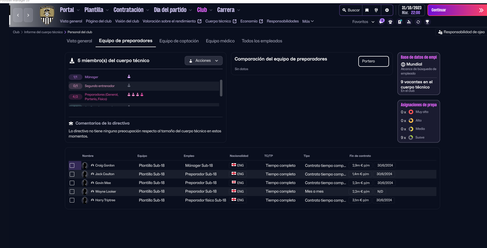Screen dimensions: 487x248
Task: Tick the checkbox for Jack Caulton
Action: click(x=72, y=174)
